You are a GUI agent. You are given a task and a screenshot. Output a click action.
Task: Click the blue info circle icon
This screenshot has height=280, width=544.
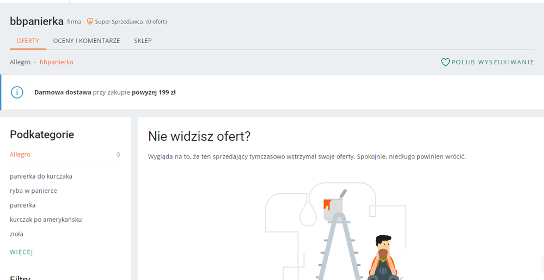[x=17, y=92]
